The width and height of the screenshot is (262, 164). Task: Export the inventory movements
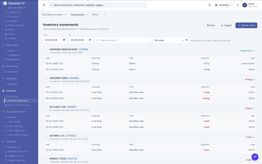click(x=226, y=25)
